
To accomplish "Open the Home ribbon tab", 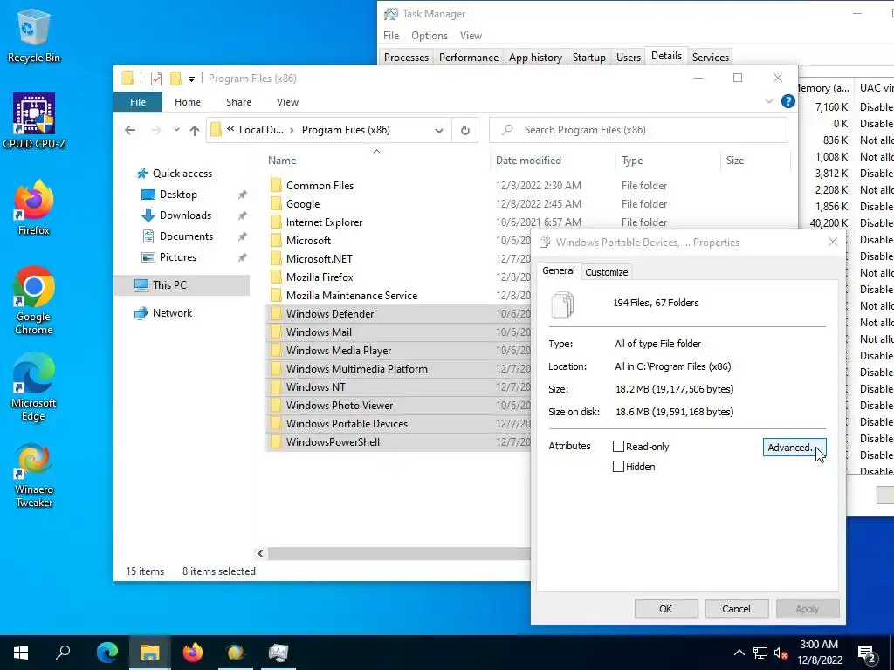I will point(188,102).
